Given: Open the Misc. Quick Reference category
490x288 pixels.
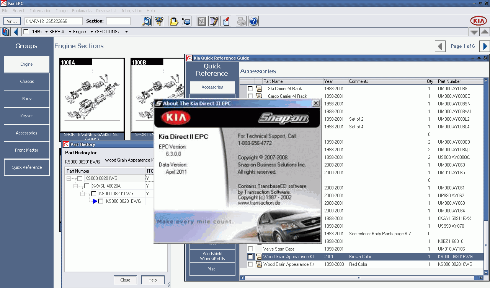Looking at the screenshot, I should (212, 269).
